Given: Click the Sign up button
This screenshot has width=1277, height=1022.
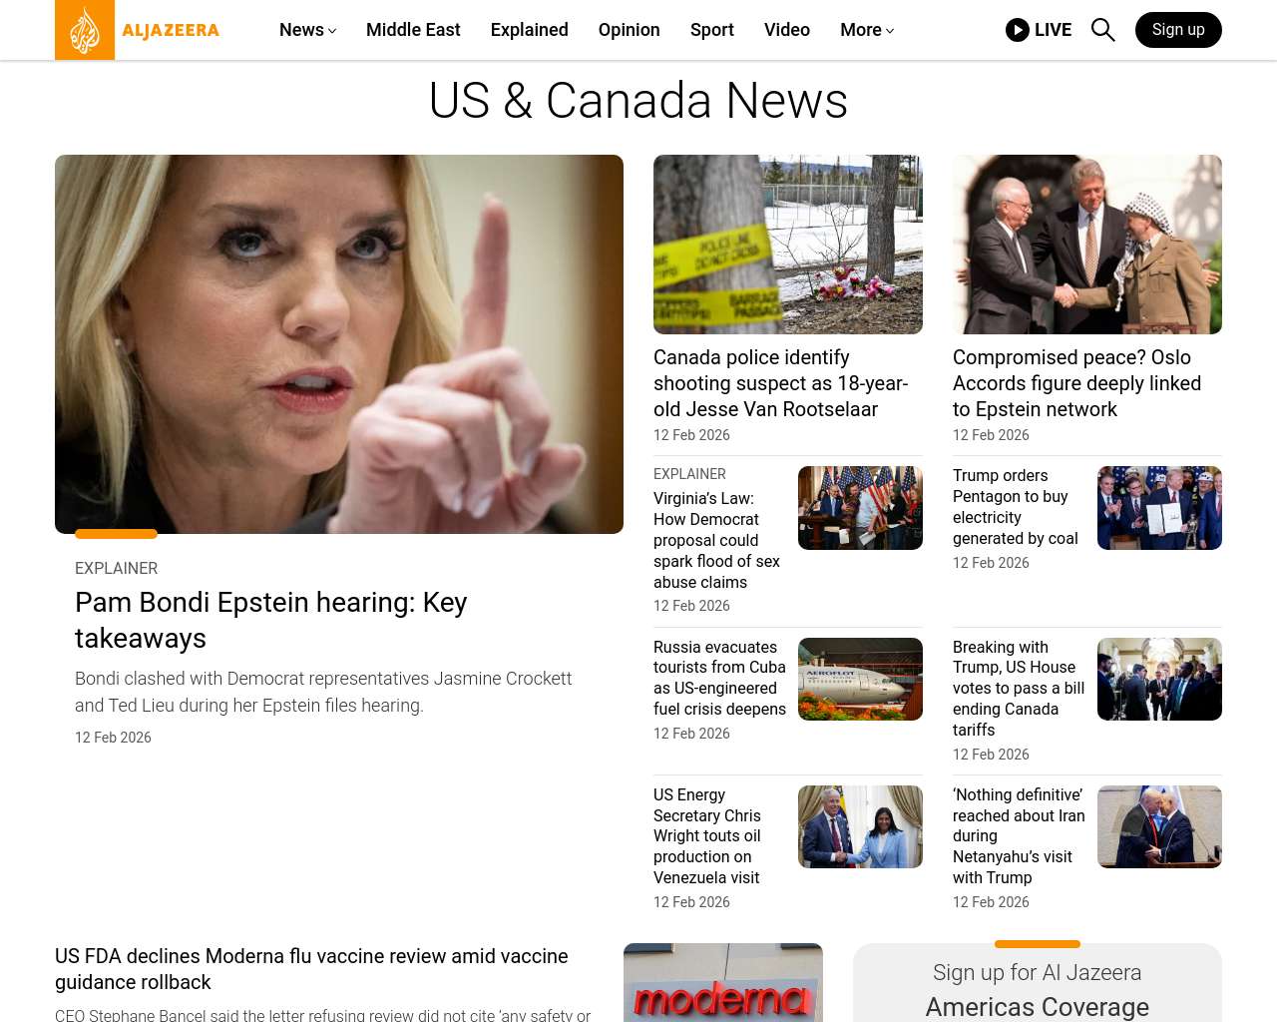Looking at the screenshot, I should point(1178,30).
